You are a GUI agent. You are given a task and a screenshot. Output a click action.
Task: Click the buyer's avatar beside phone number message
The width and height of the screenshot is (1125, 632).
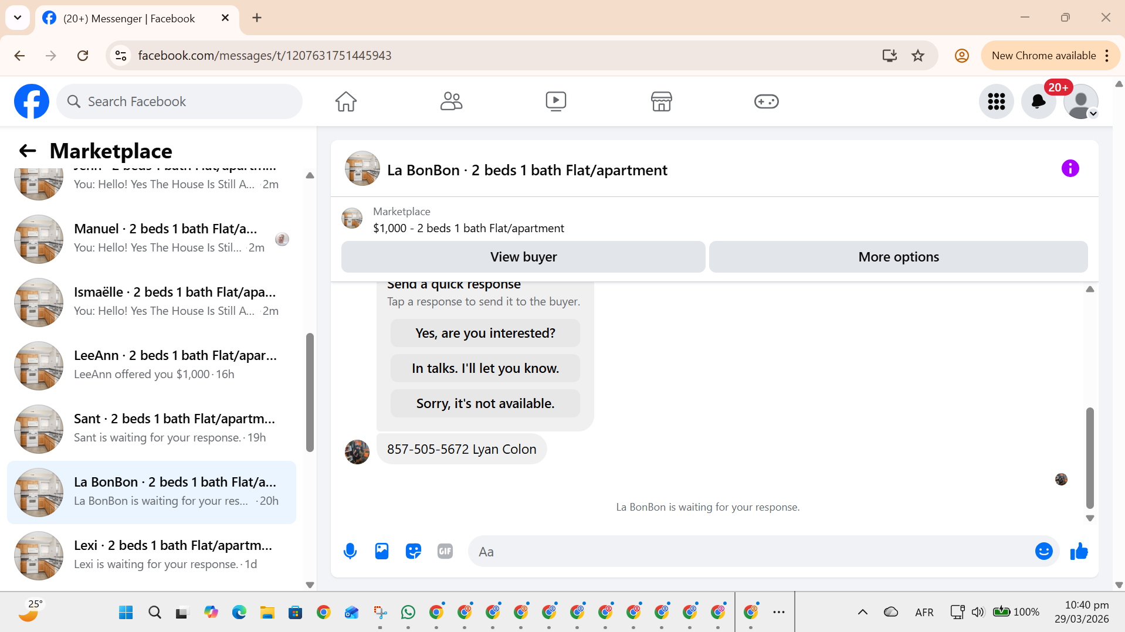pyautogui.click(x=357, y=452)
